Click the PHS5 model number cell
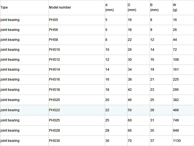Image resolution: width=194 pixels, height=146 pixels. pos(53,20)
